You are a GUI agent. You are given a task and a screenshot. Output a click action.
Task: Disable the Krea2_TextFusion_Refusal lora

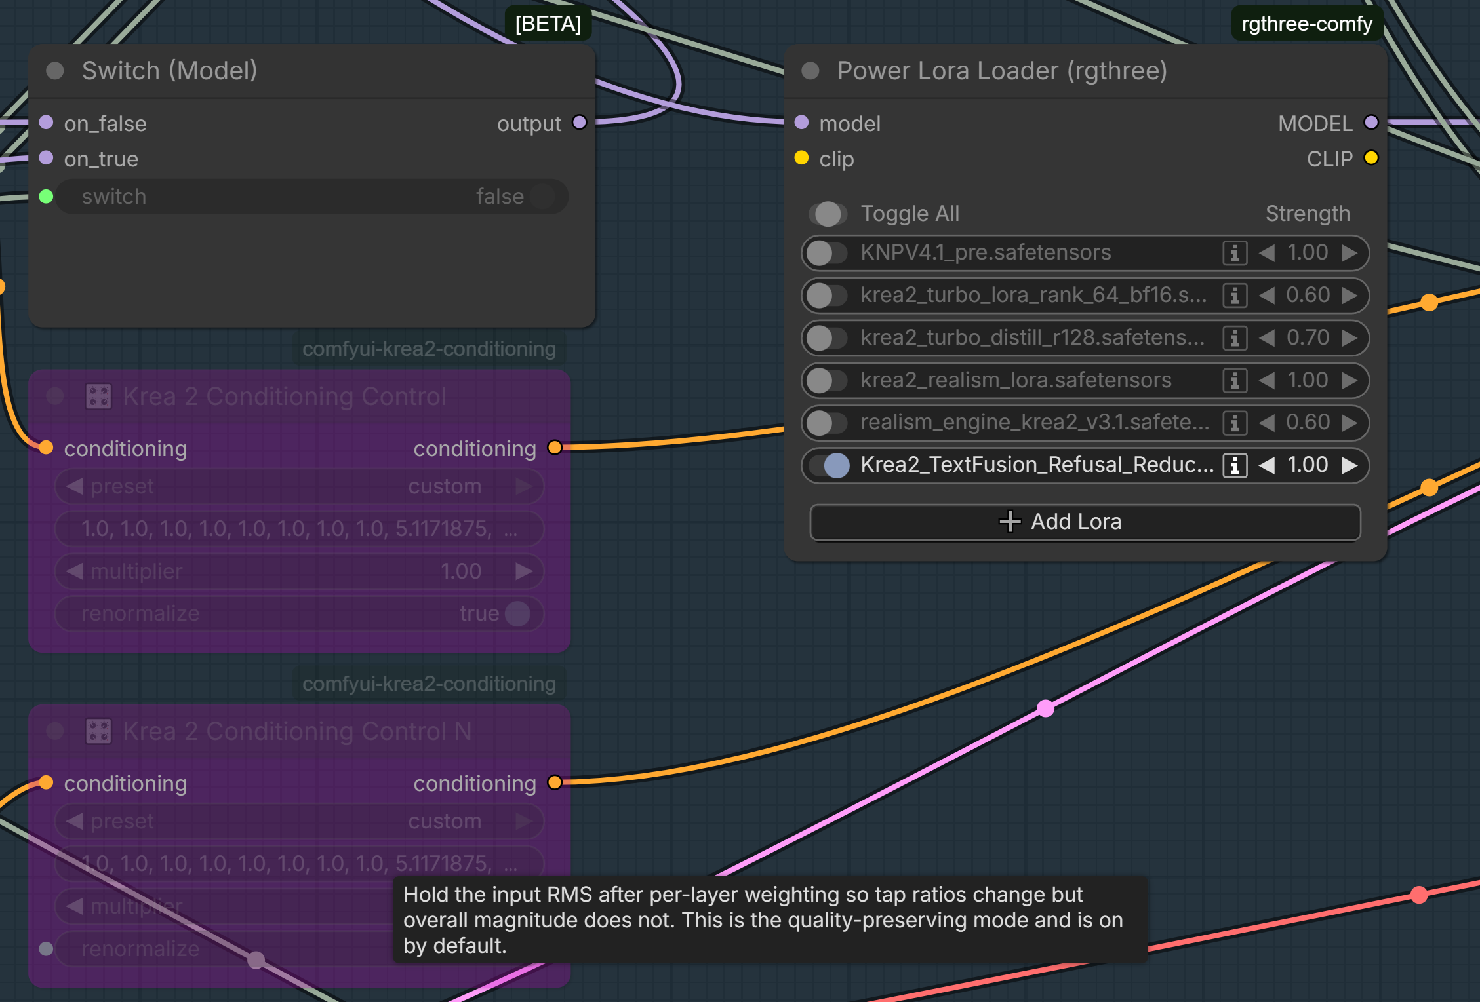[x=829, y=465]
